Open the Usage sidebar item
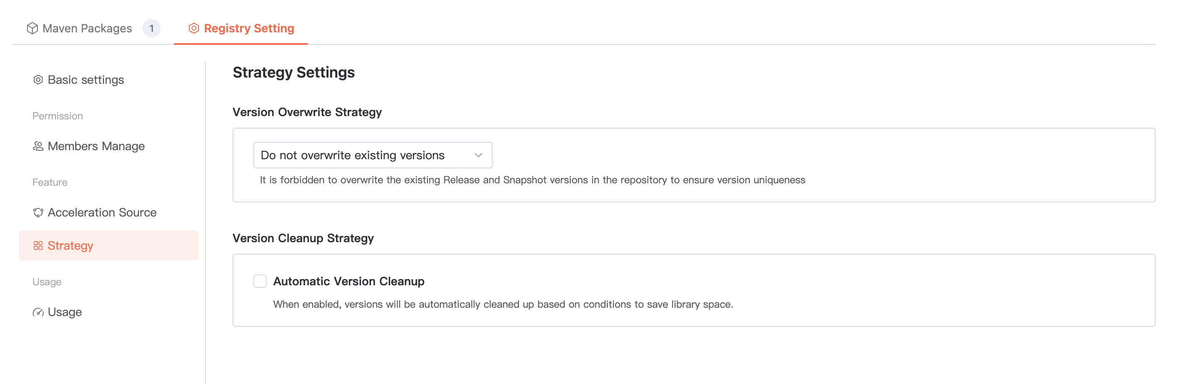 tap(64, 312)
